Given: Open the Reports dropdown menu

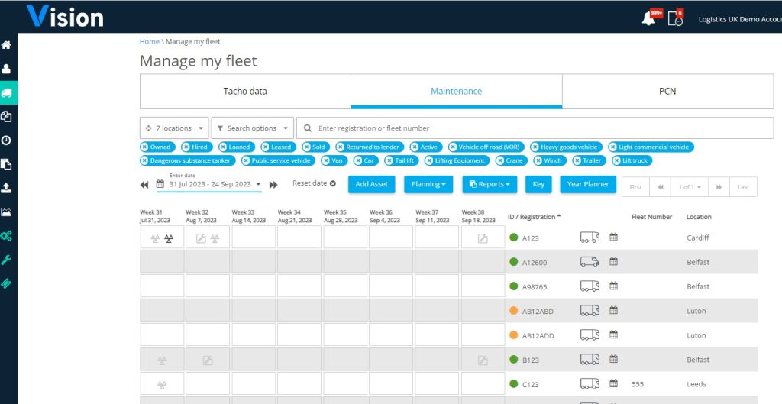Looking at the screenshot, I should 490,185.
